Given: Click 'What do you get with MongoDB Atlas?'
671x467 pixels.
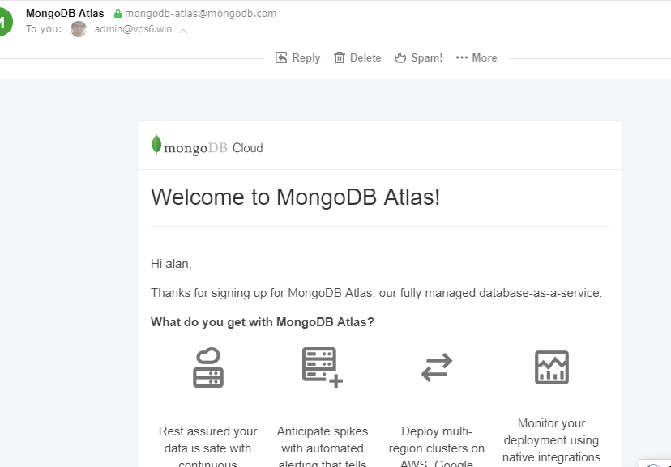Looking at the screenshot, I should pyautogui.click(x=263, y=322).
